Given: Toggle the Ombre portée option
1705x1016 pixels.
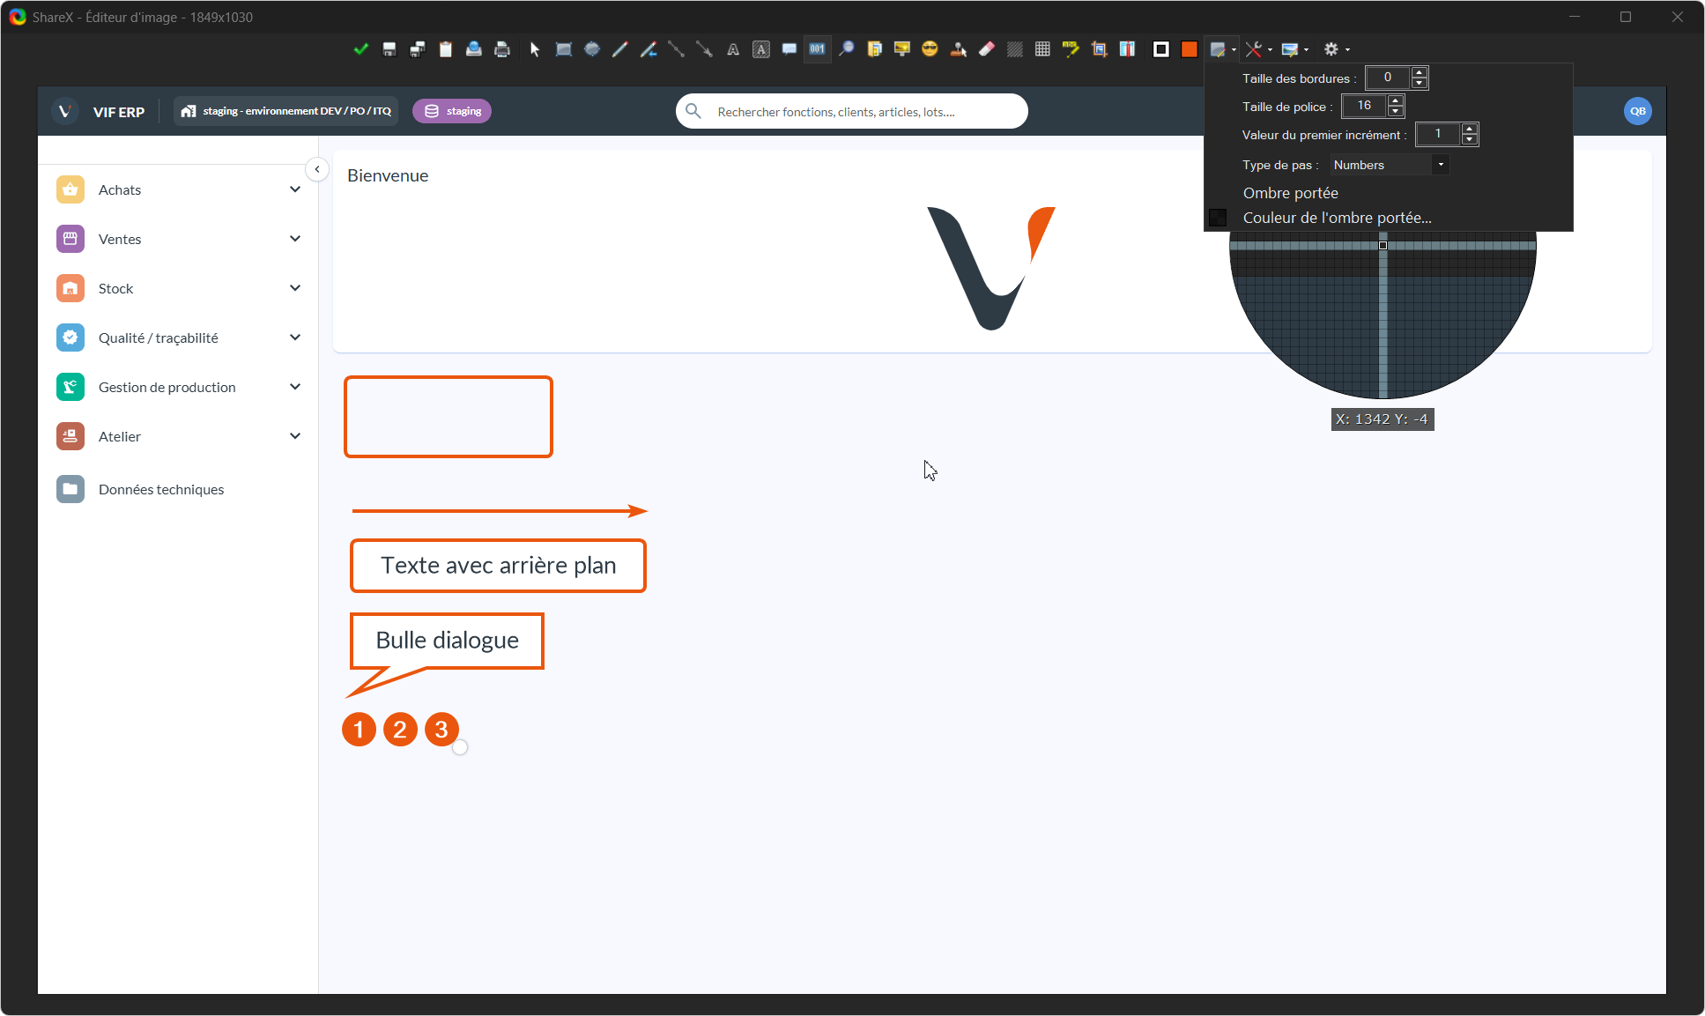Looking at the screenshot, I should [1290, 193].
